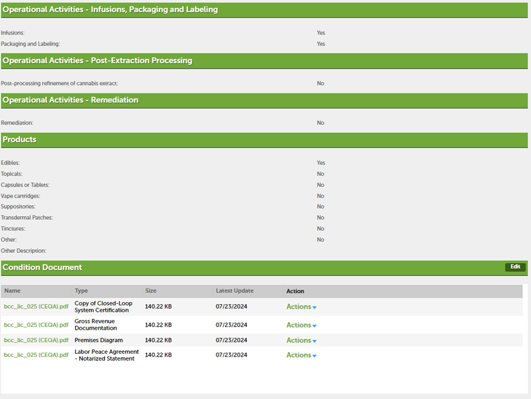This screenshot has width=531, height=399.
Task: Open Actions dropdown for Closed-Loop System Certification
Action: [301, 307]
